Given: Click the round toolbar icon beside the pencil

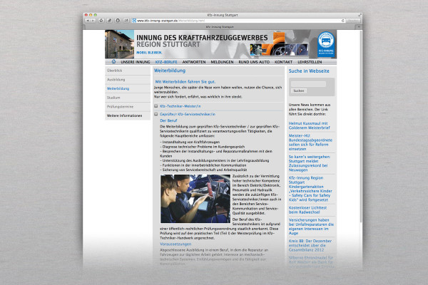Looking at the screenshot, I should point(118,21).
